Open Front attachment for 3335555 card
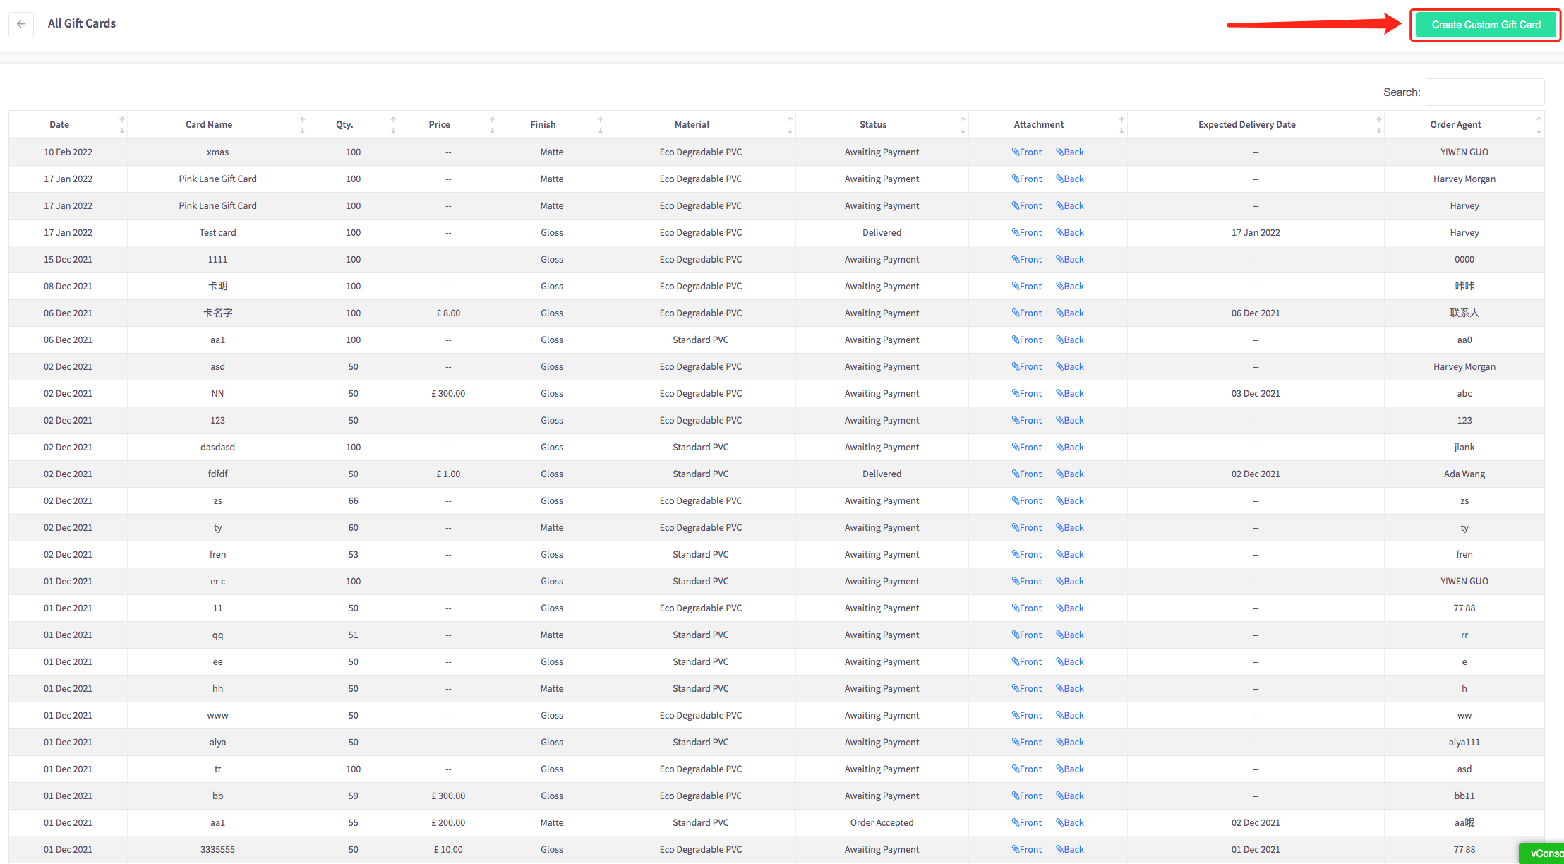This screenshot has height=864, width=1564. coord(1027,850)
